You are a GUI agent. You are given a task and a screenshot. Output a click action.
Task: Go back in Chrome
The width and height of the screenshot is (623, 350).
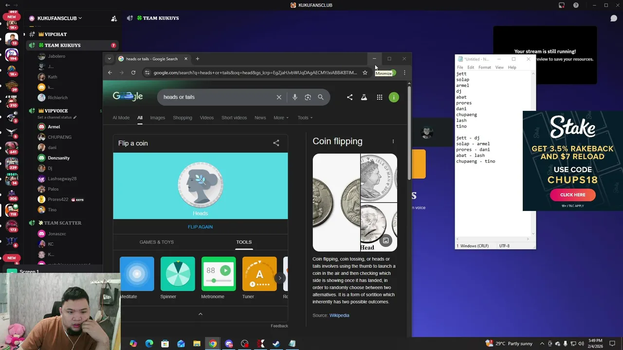click(110, 73)
